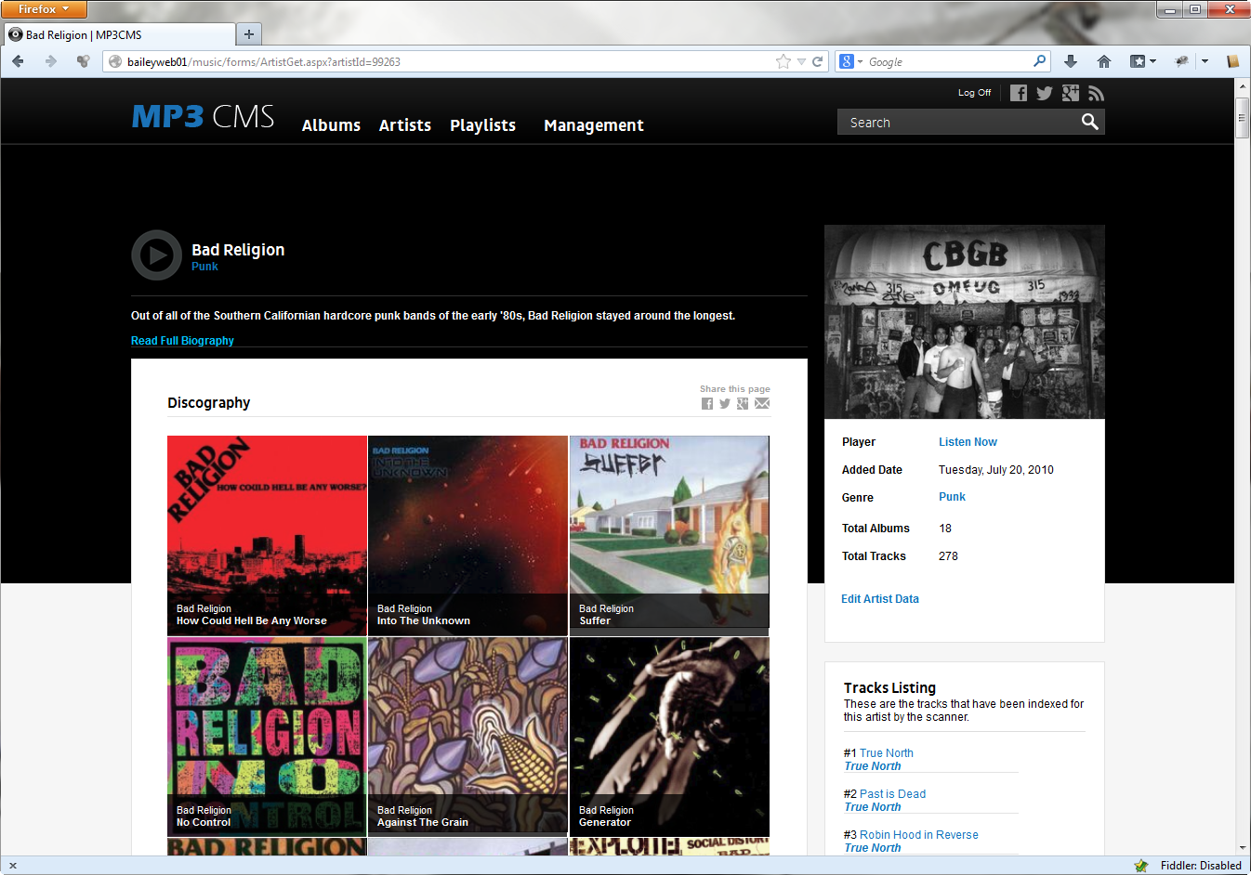
Task: Click the Read Full Biography link
Action: click(x=182, y=340)
